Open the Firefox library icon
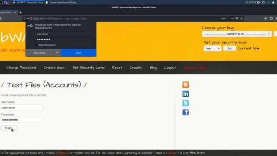Screen dimensions: 277x156 [x=266, y=18]
